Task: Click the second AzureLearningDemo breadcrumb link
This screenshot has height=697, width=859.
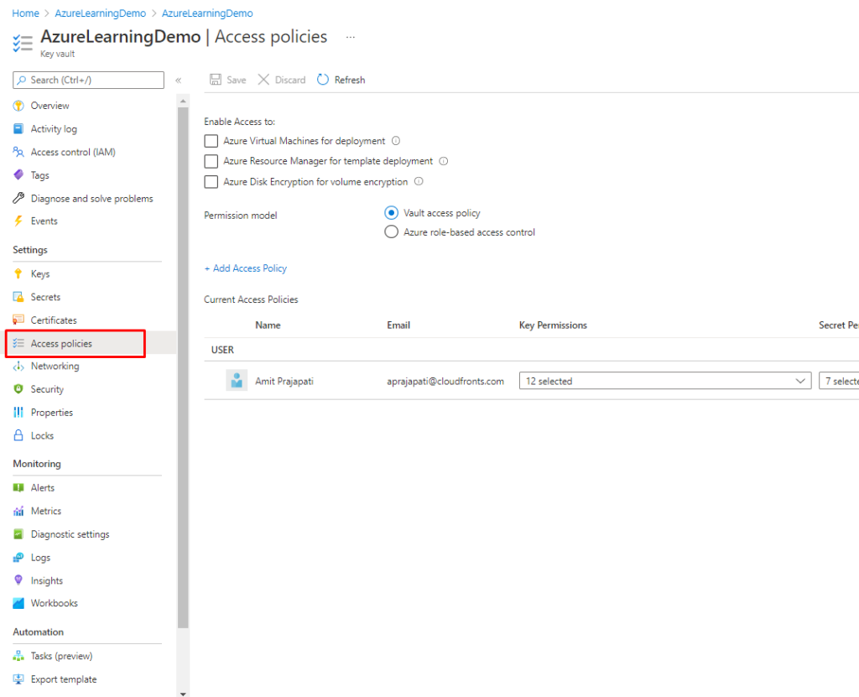Action: pyautogui.click(x=207, y=13)
